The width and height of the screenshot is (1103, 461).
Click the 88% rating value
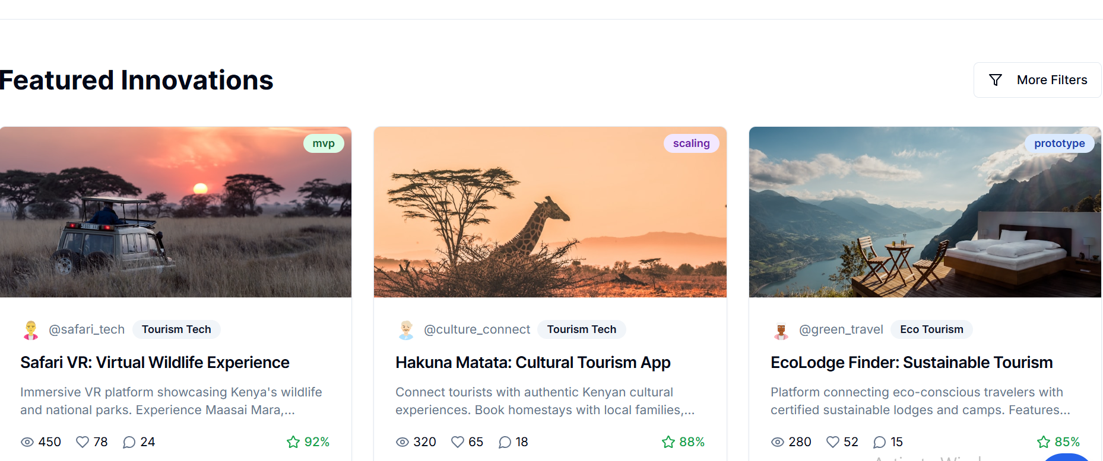click(692, 442)
